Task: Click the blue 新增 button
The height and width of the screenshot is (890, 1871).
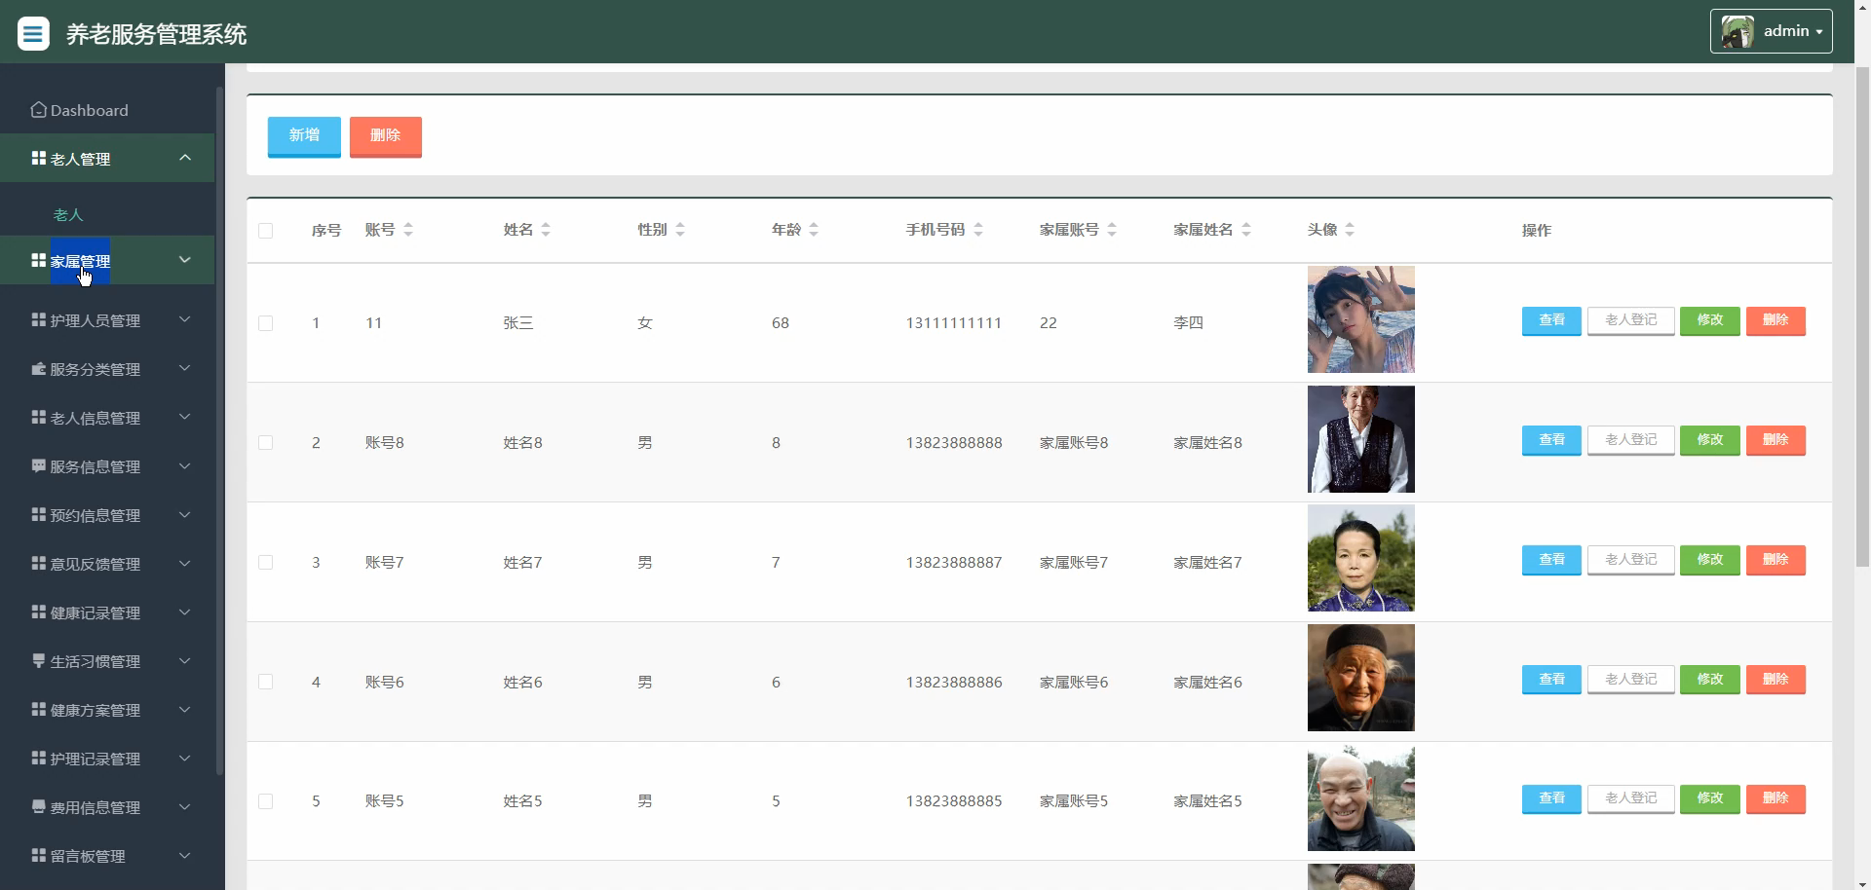Action: [x=304, y=135]
